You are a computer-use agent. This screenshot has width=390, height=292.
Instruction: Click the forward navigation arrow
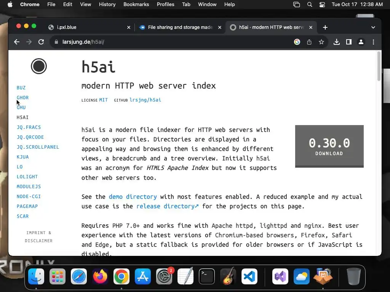[x=29, y=42]
